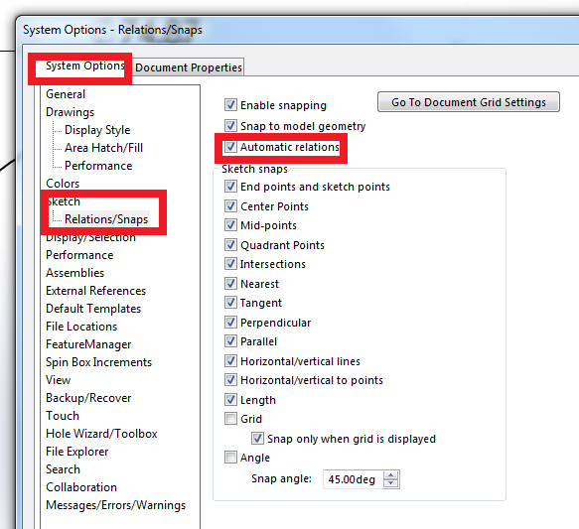Uncheck the Enable snapping checkbox
The image size is (579, 529).
click(x=230, y=105)
